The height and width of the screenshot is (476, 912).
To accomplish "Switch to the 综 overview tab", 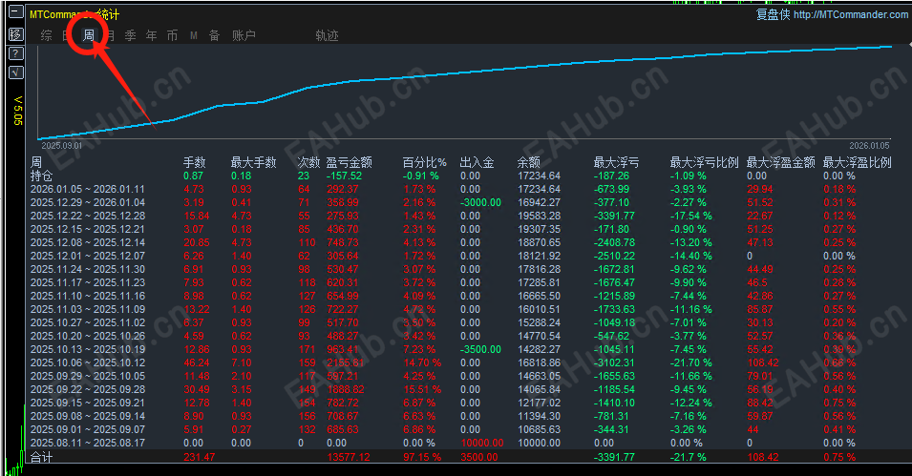I will [47, 35].
